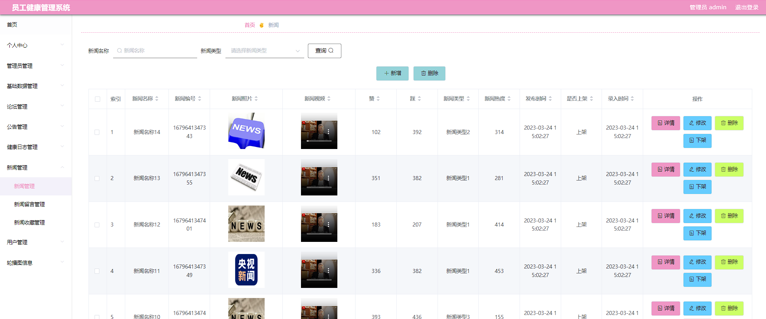Sort by the 赞 column arrows
The height and width of the screenshot is (319, 766).
pos(378,99)
